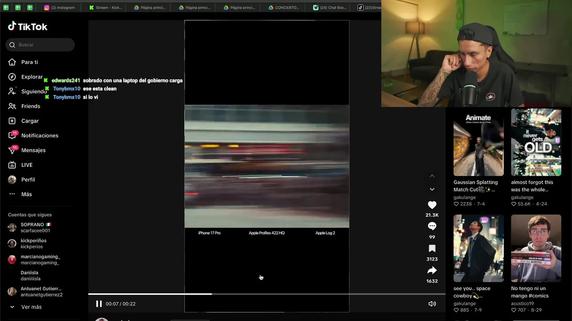Focus the Buscar search field

(x=40, y=45)
